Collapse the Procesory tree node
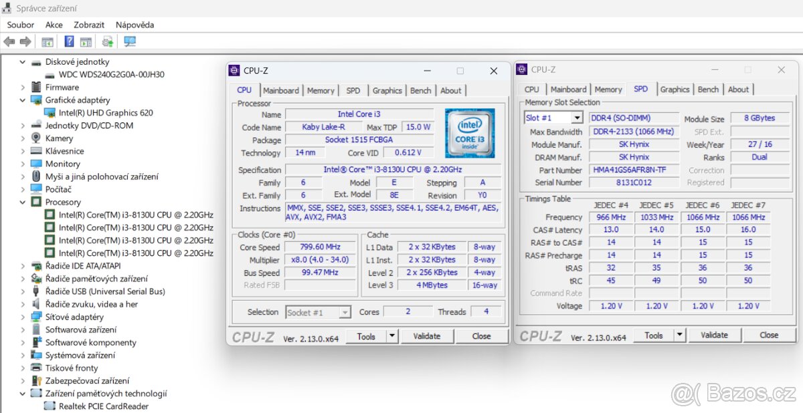This screenshot has width=803, height=413. [x=23, y=202]
